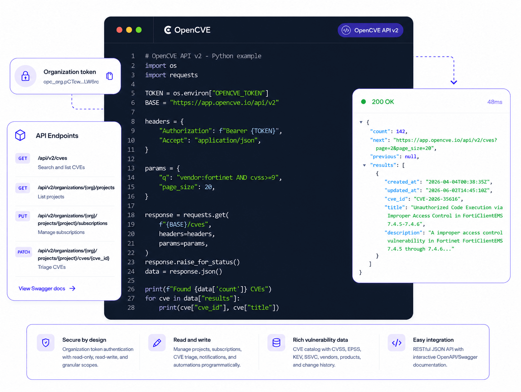Click the "description" value in the JSON response
This screenshot has height=392, width=521.
pyautogui.click(x=445, y=241)
